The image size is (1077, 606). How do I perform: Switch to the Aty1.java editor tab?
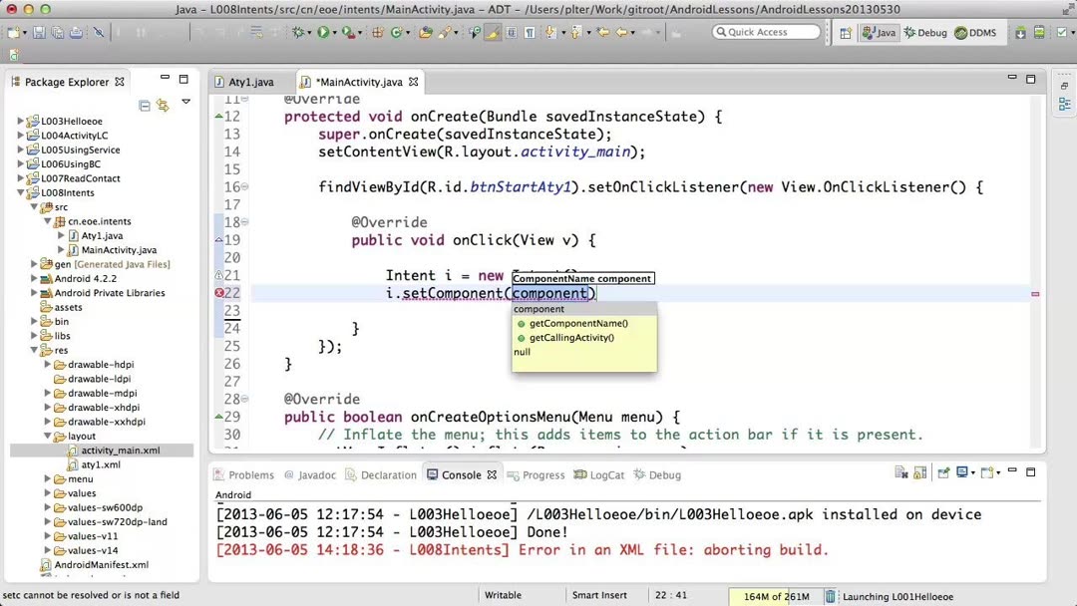252,82
